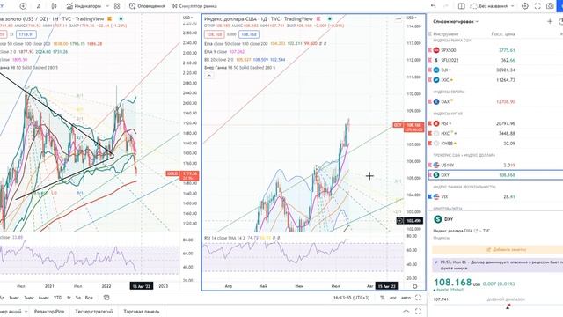Screen dimensions: 563x317
Task: Select DXY row in watchlist
Action: point(494,175)
